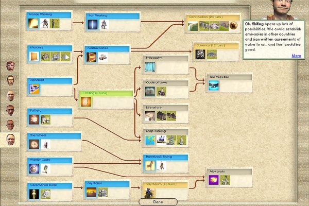Screen dimensions: 309x206
Task: Click the Horseback Riding technology header
Action: point(165,157)
